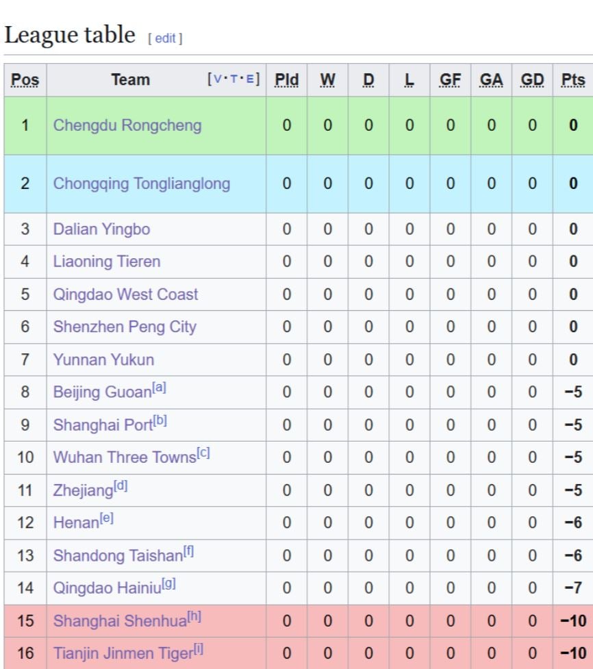Image resolution: width=593 pixels, height=669 pixels.
Task: Open the T (talk) template link
Action: coord(234,79)
